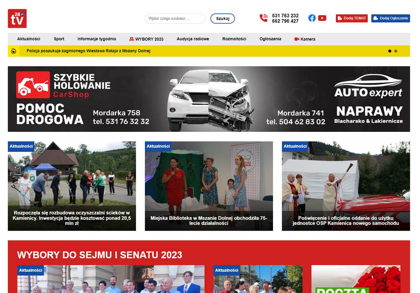Open the Kamienica sewage plant expansion article
The height and width of the screenshot is (293, 420).
72,218
